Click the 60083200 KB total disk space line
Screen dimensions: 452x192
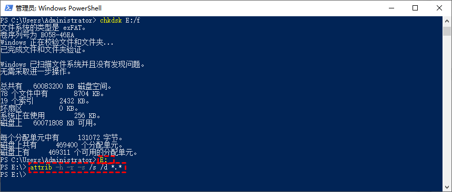pyautogui.click(x=56, y=86)
